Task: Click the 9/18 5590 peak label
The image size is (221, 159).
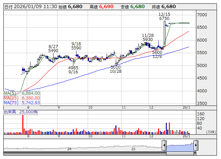Action: [x=76, y=46]
